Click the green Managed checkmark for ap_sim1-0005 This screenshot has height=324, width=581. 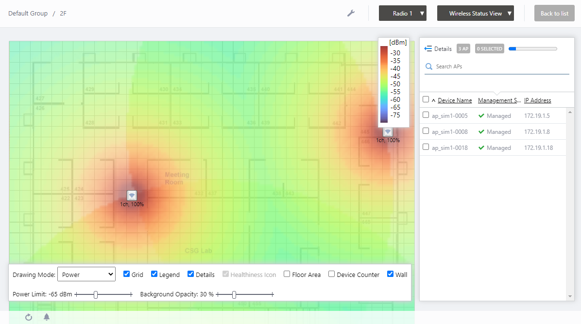point(481,116)
